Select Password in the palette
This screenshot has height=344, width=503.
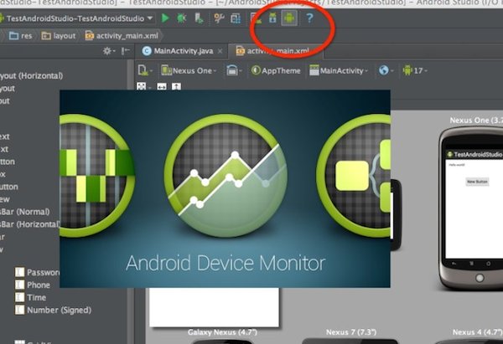tap(43, 272)
